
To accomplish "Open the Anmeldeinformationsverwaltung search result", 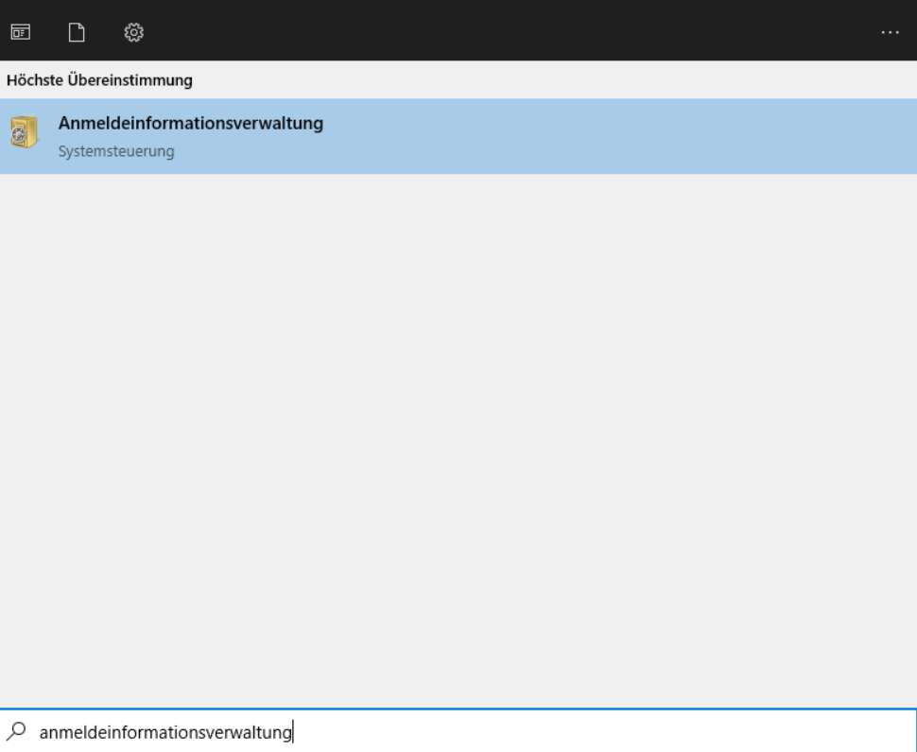I will pyautogui.click(x=458, y=136).
